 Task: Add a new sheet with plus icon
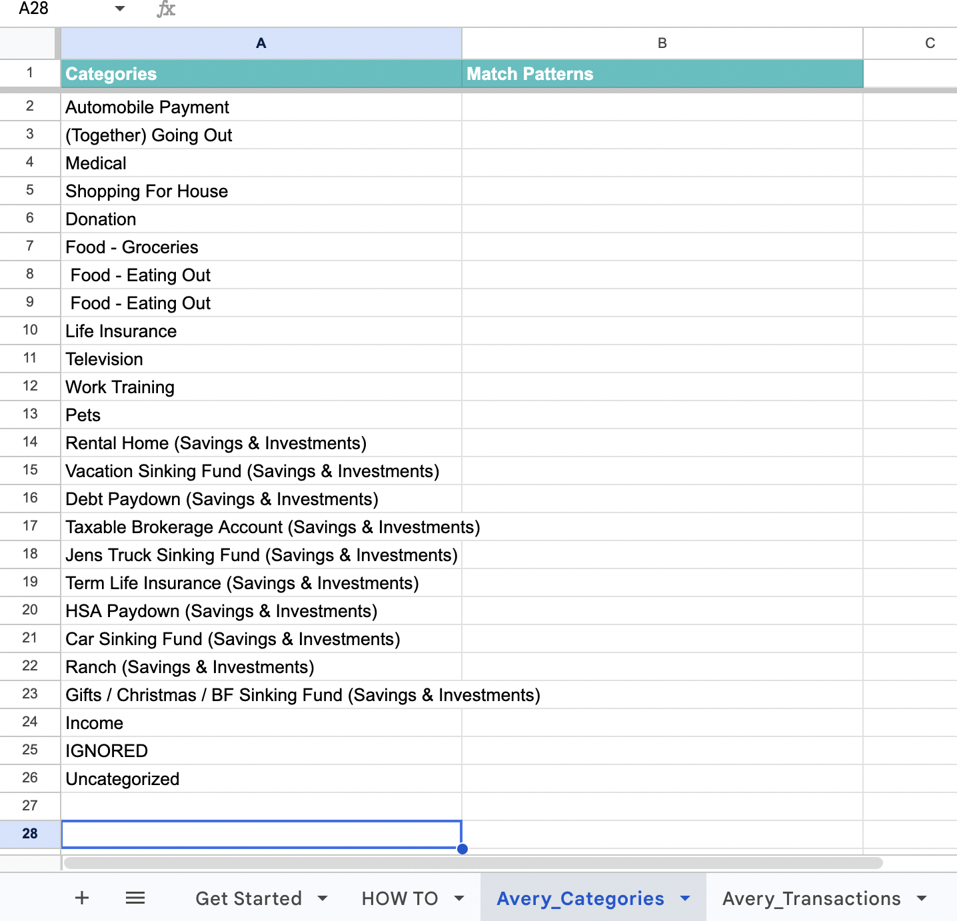point(82,898)
